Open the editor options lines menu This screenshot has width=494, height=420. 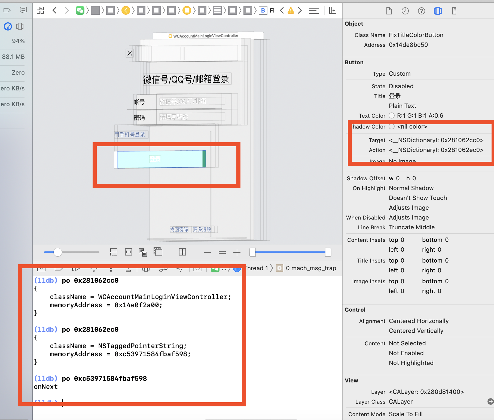[314, 10]
